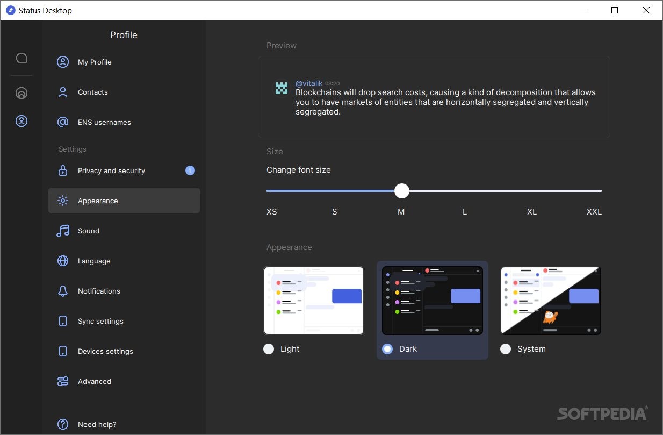The image size is (663, 435).
Task: Close the Status Desktop window
Action: point(645,10)
